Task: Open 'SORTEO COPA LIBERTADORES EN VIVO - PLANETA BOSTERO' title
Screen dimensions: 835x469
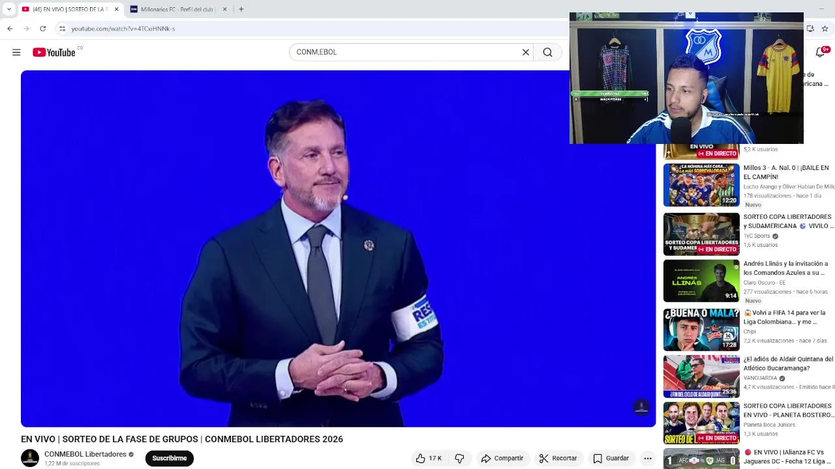Action: 789,410
